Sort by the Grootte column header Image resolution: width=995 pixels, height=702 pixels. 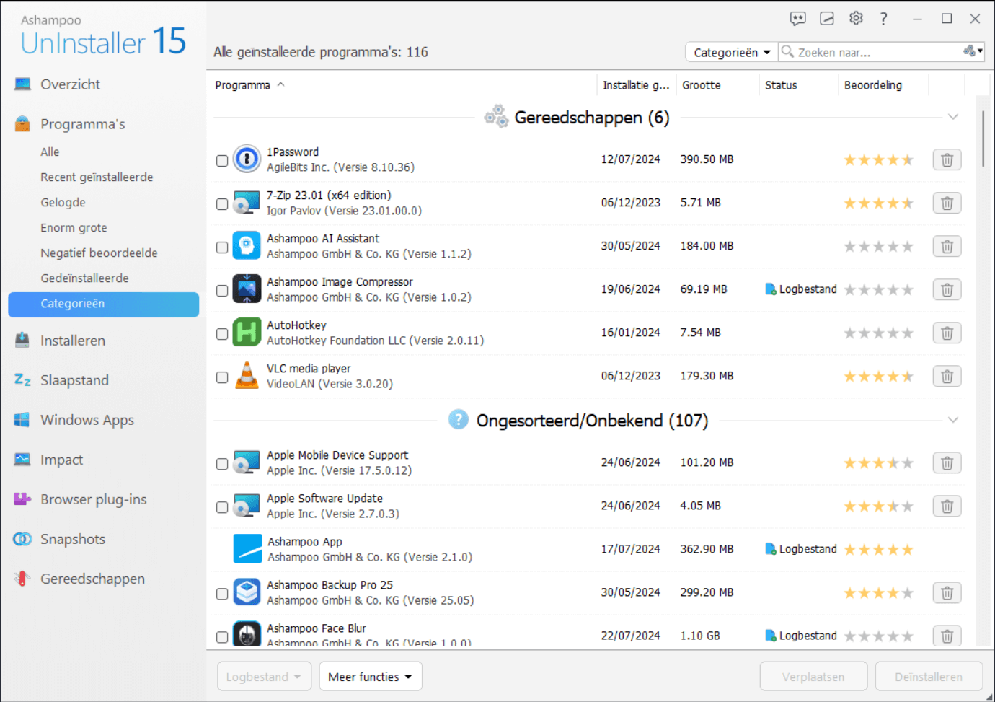tap(701, 85)
